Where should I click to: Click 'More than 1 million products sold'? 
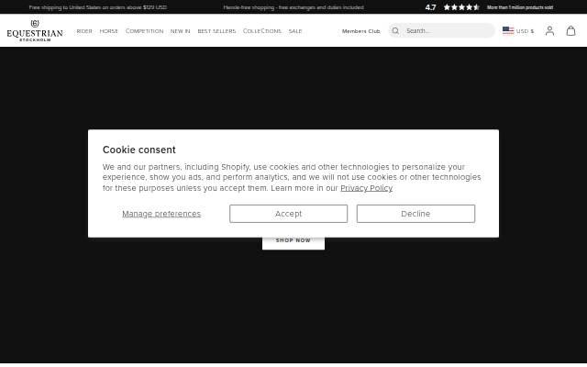[x=520, y=7]
